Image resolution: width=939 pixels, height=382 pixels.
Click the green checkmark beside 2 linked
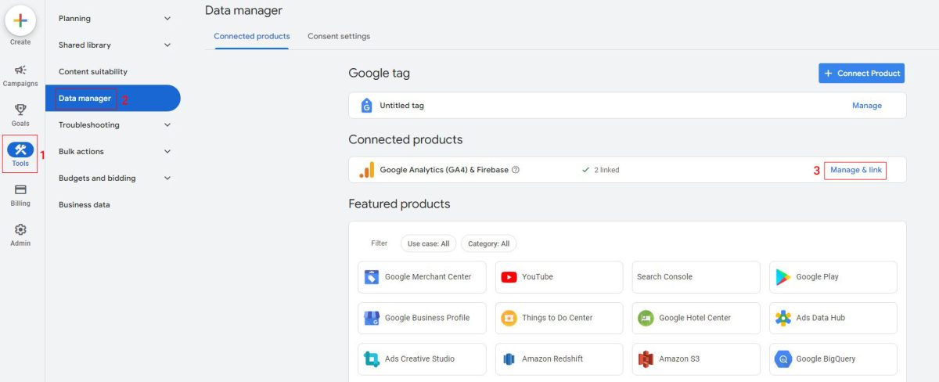[x=586, y=170]
